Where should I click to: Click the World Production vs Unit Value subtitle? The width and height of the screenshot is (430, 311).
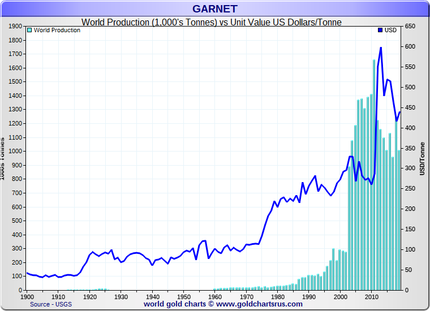pyautogui.click(x=212, y=22)
